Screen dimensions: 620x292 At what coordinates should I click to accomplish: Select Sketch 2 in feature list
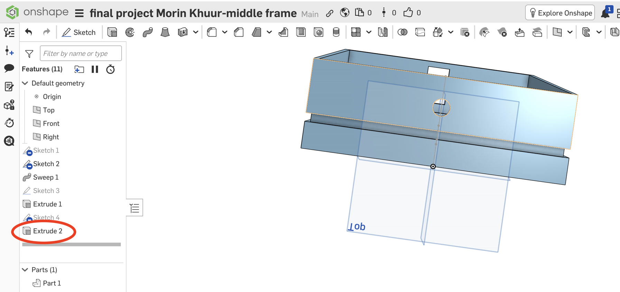(x=46, y=164)
